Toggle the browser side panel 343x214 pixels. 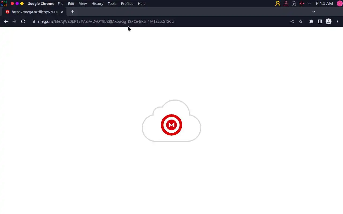(x=320, y=21)
